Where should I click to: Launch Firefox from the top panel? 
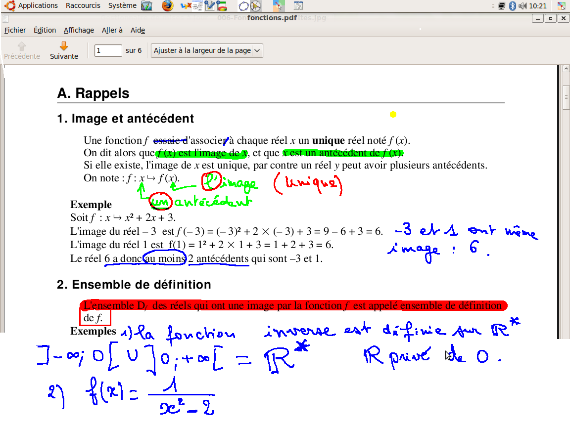pos(168,6)
